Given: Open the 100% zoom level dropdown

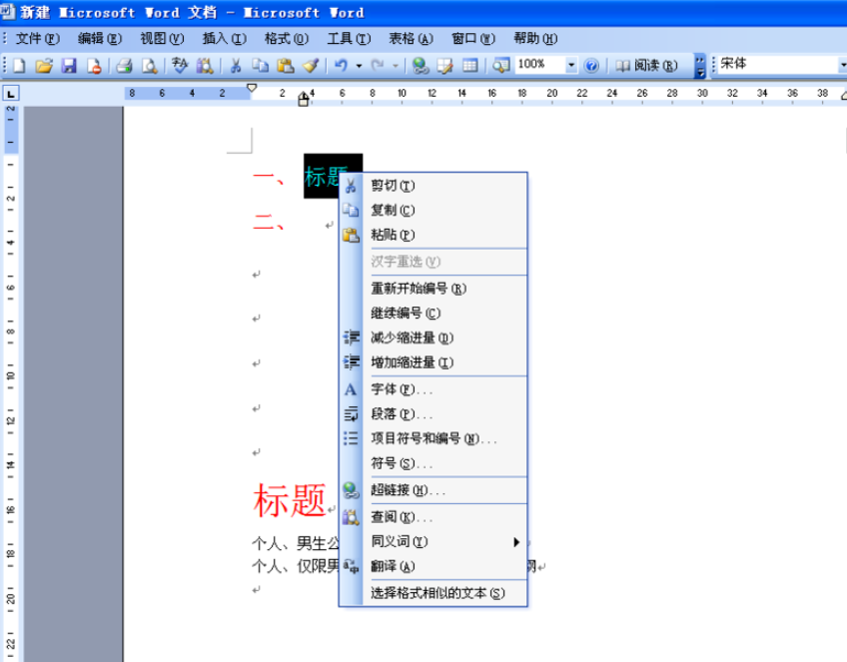Looking at the screenshot, I should (571, 65).
